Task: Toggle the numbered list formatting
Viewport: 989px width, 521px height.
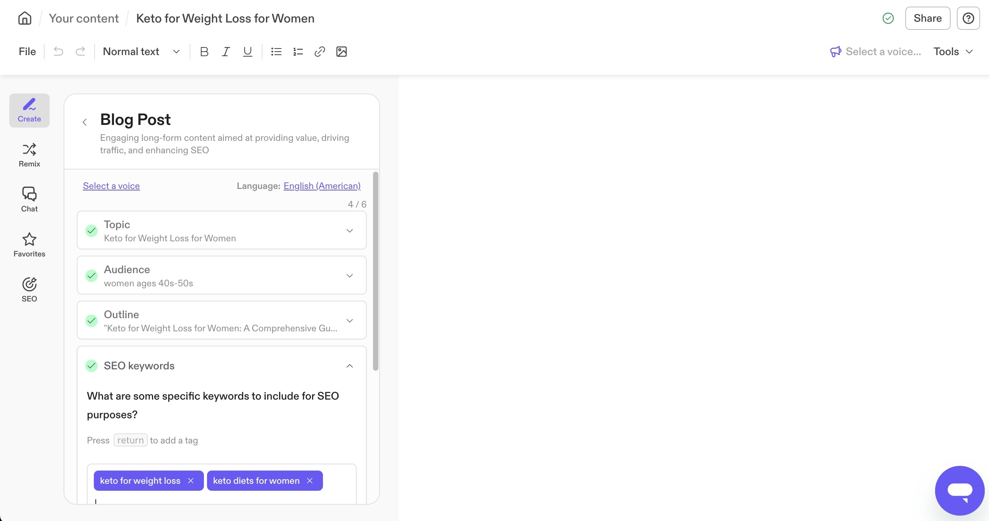Action: point(297,51)
